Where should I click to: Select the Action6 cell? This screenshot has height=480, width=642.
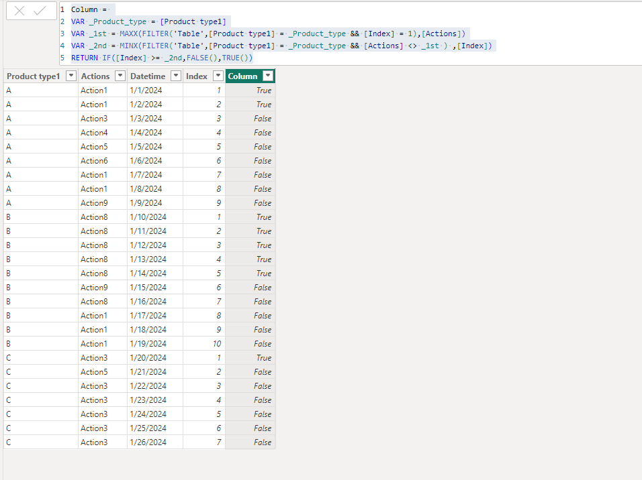(103, 161)
